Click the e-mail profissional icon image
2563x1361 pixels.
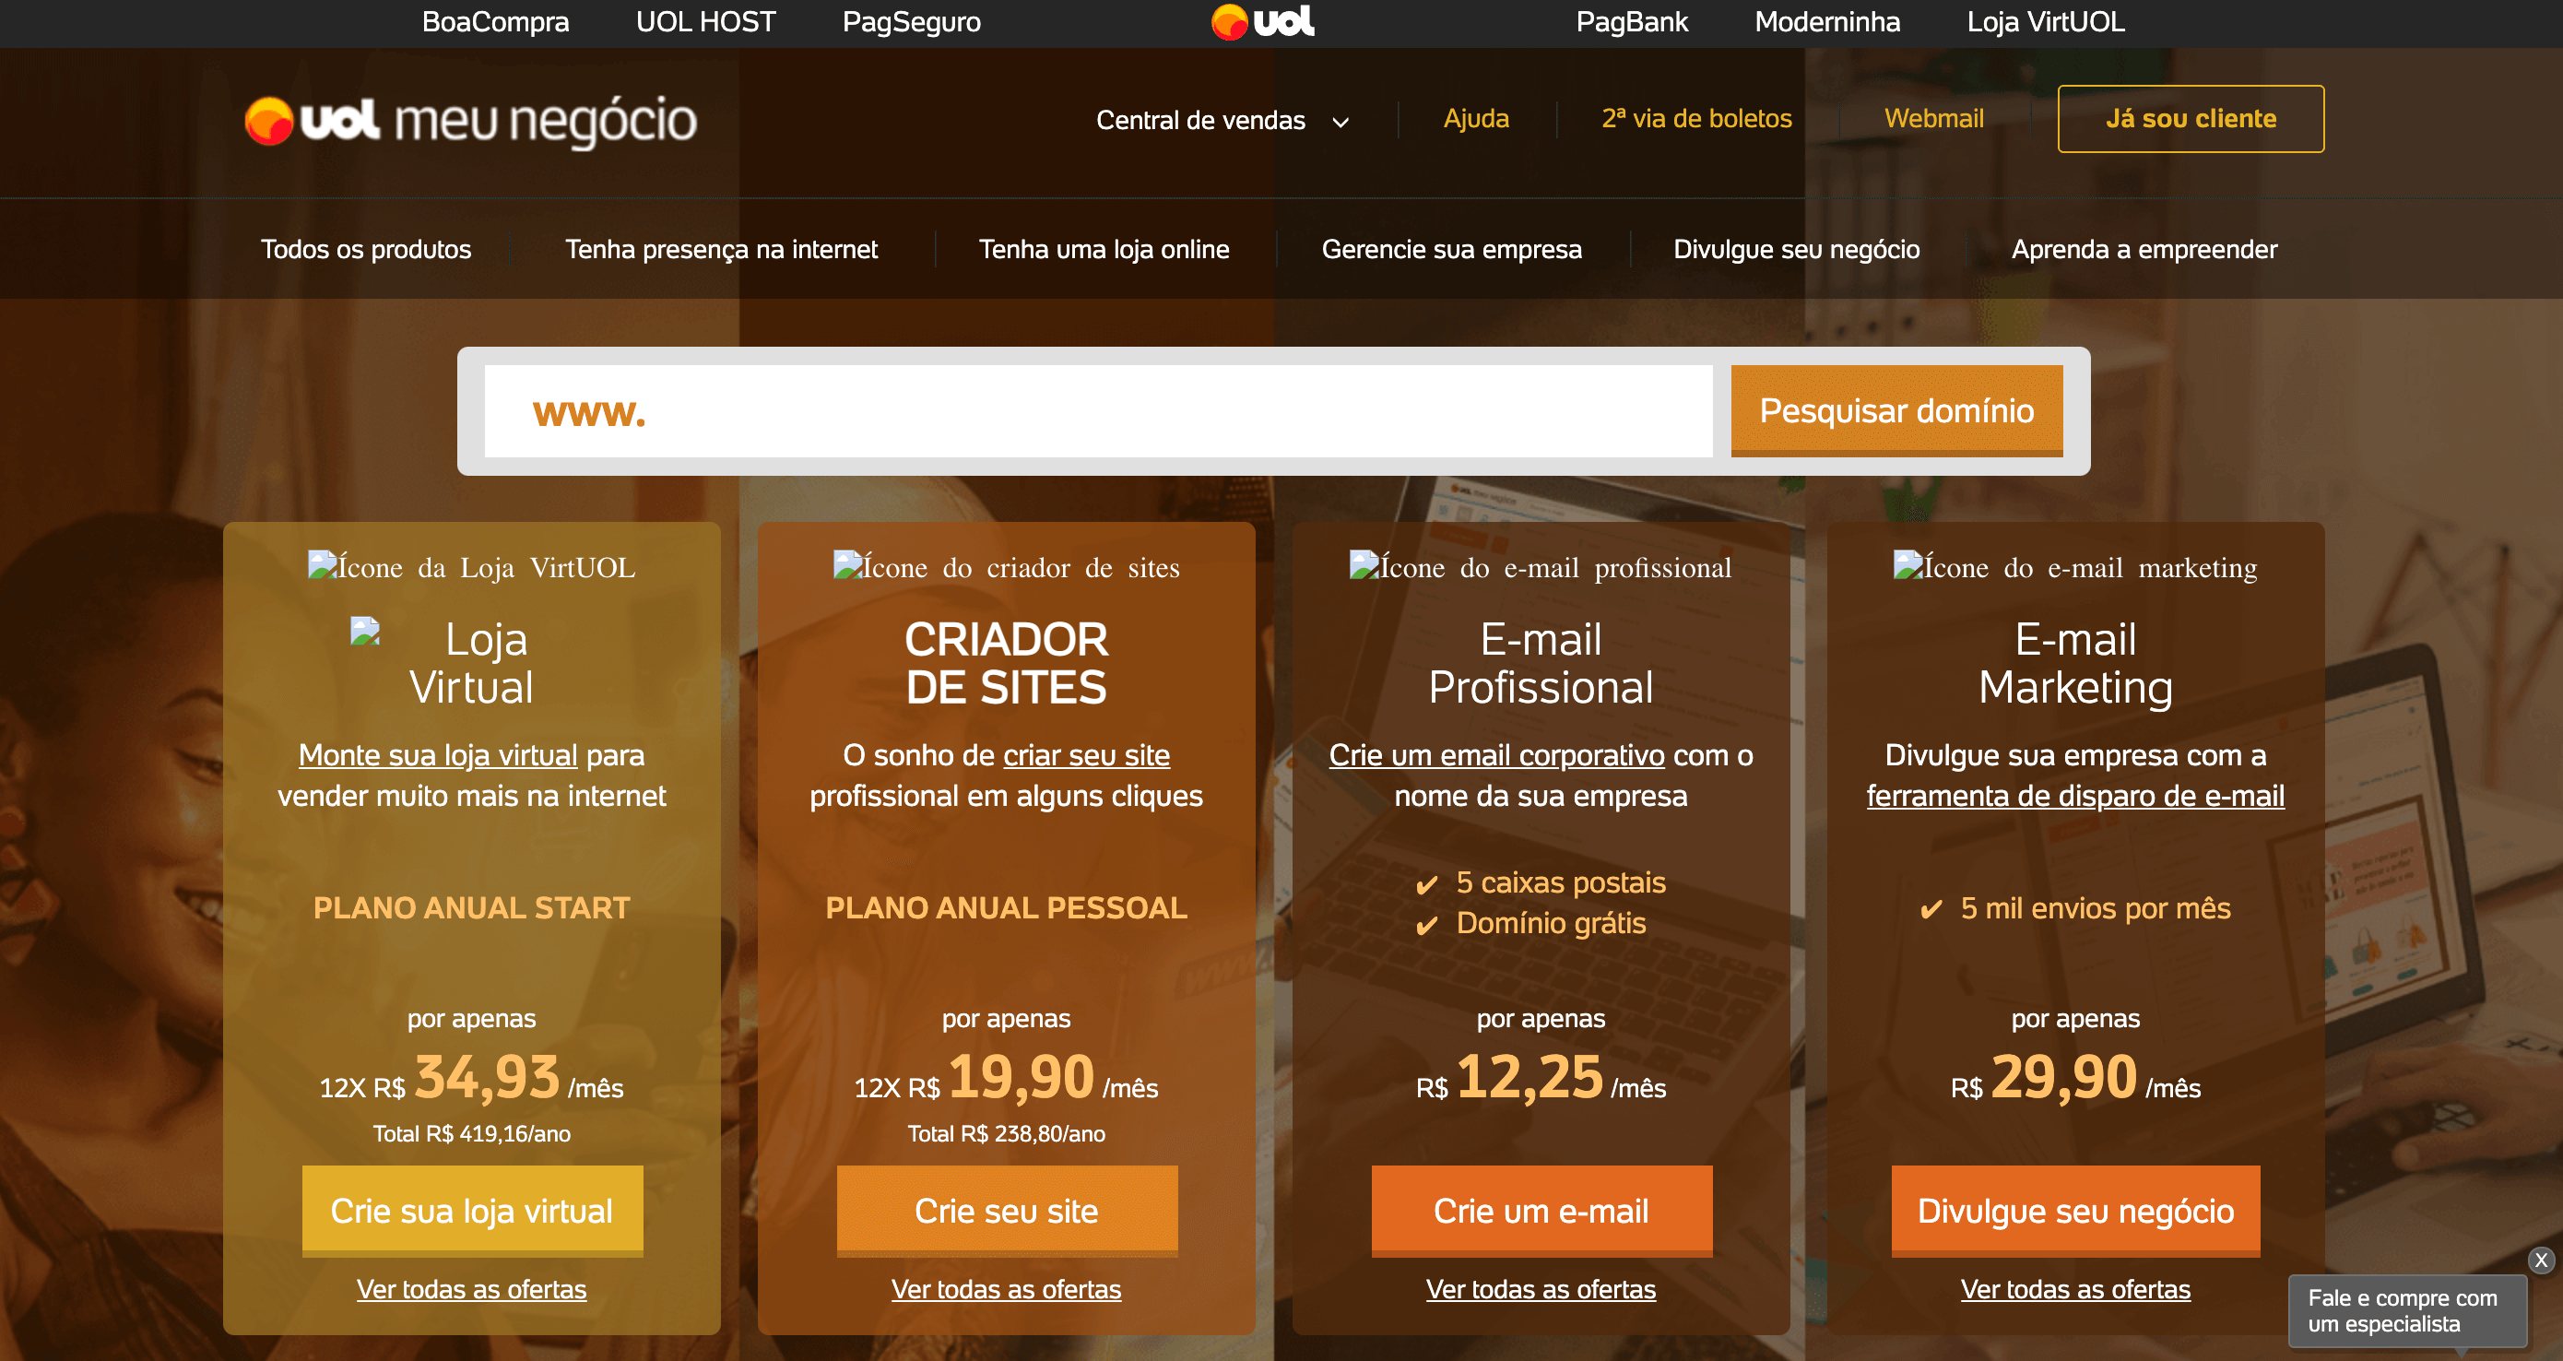point(1541,567)
